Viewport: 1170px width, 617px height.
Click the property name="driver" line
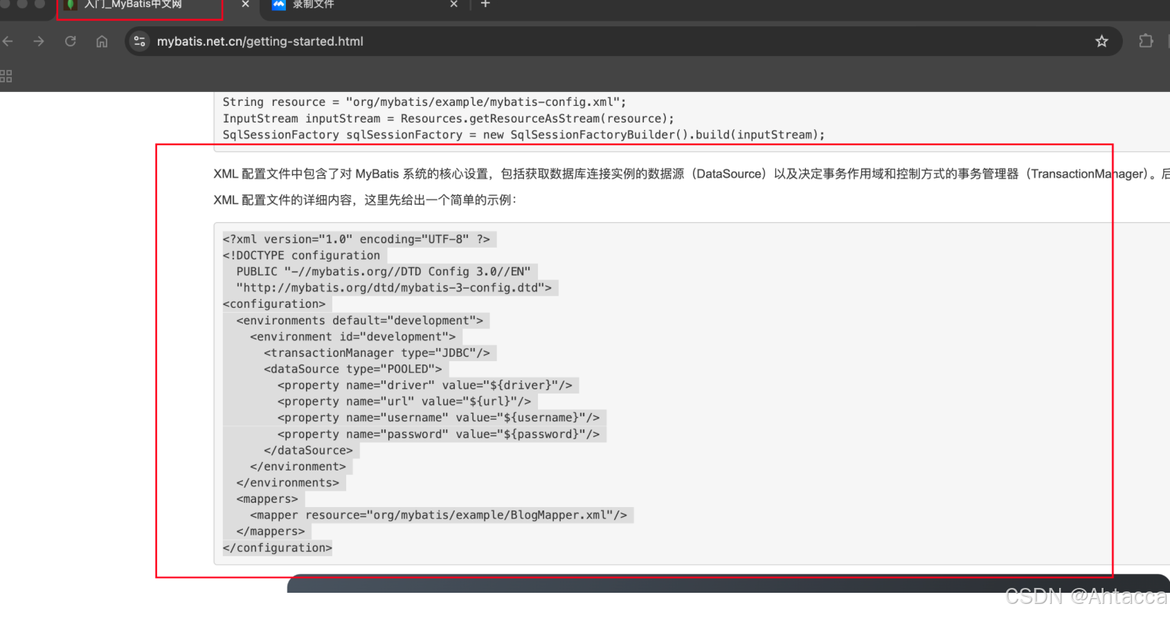point(425,385)
